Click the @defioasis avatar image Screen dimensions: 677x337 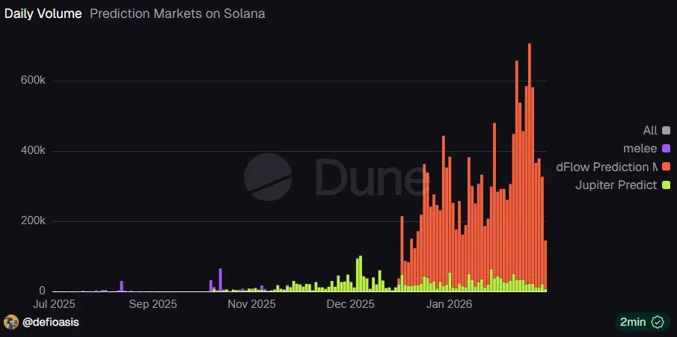point(11,322)
